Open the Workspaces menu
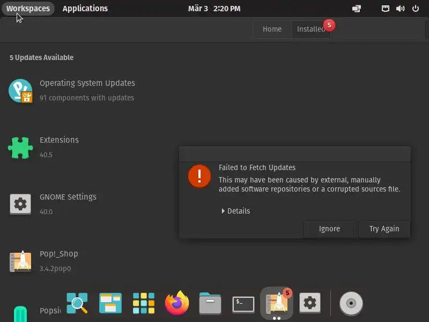The width and height of the screenshot is (429, 322). [x=28, y=9]
